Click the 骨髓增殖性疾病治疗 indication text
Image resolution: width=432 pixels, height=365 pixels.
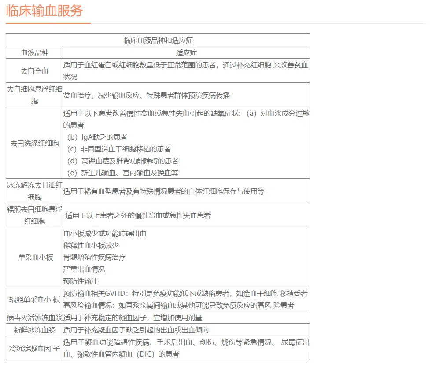coord(95,257)
